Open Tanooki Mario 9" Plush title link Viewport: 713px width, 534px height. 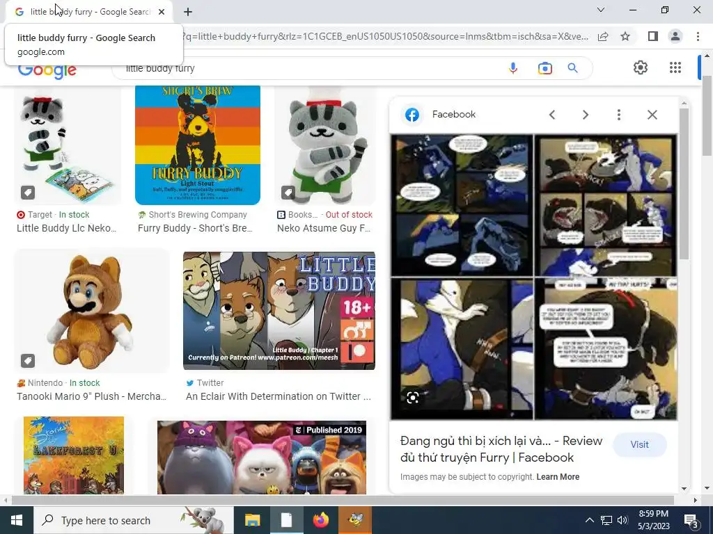pyautogui.click(x=91, y=396)
